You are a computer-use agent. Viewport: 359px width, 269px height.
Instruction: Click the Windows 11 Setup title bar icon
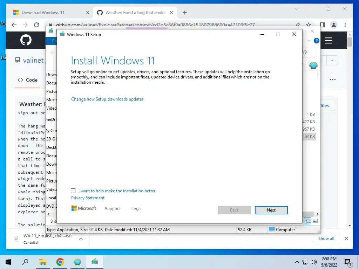(x=62, y=34)
